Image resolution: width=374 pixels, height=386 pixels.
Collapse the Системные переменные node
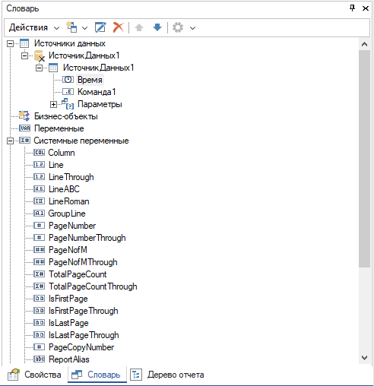(x=10, y=141)
